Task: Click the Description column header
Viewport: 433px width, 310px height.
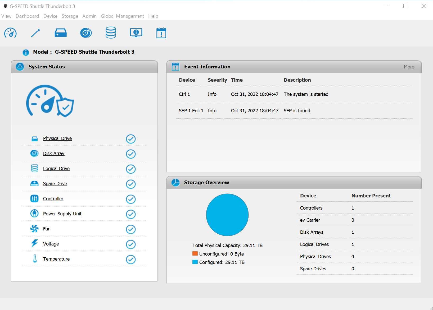Action: point(297,80)
